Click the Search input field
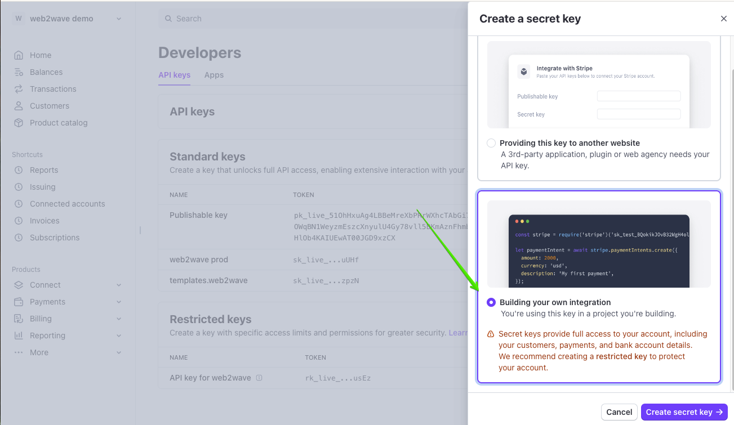Viewport: 734px width, 425px height. click(313, 19)
